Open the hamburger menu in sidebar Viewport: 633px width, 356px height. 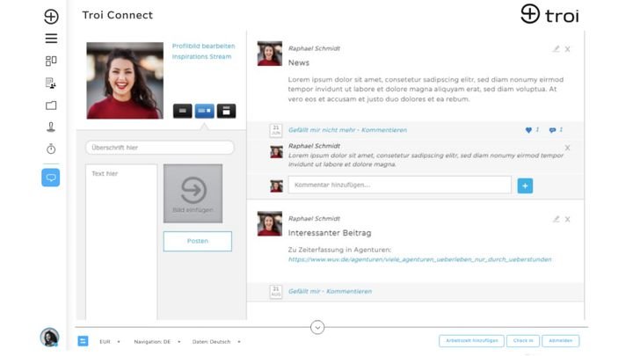click(51, 39)
